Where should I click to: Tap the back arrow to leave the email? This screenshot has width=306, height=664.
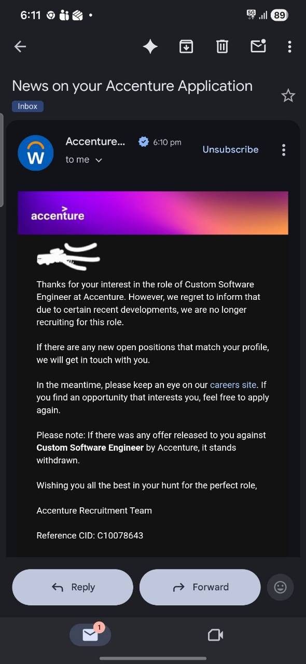[x=20, y=47]
